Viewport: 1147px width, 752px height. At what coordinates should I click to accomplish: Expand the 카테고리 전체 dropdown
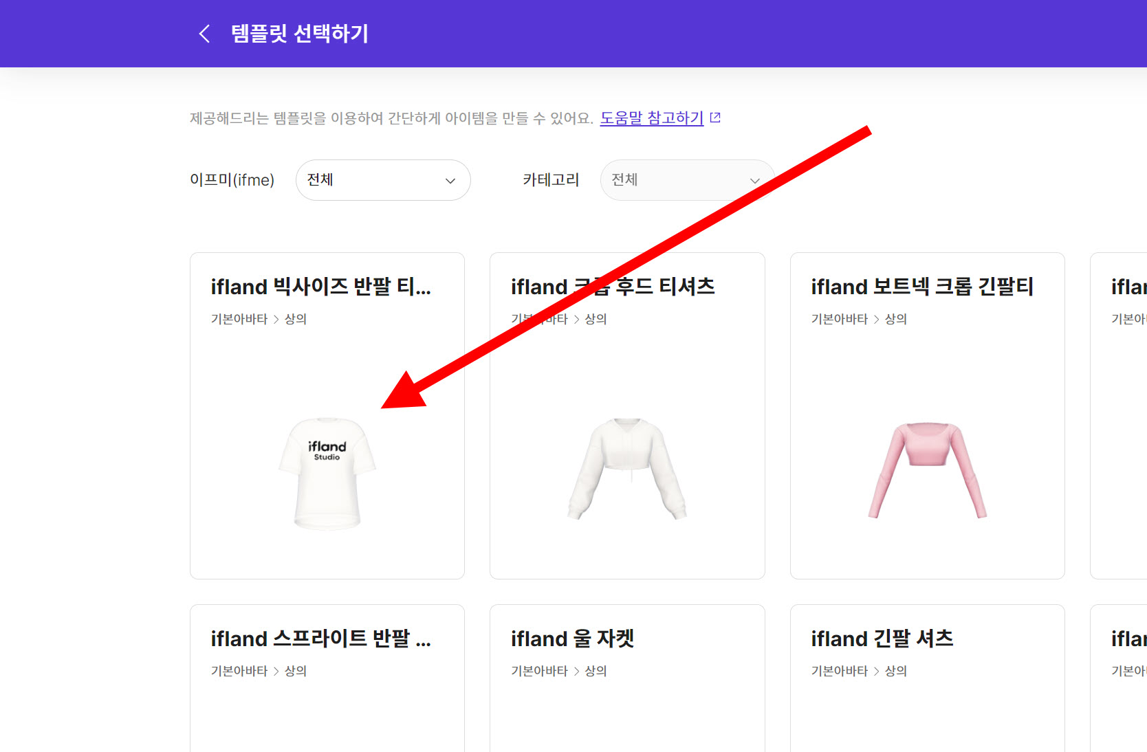688,180
